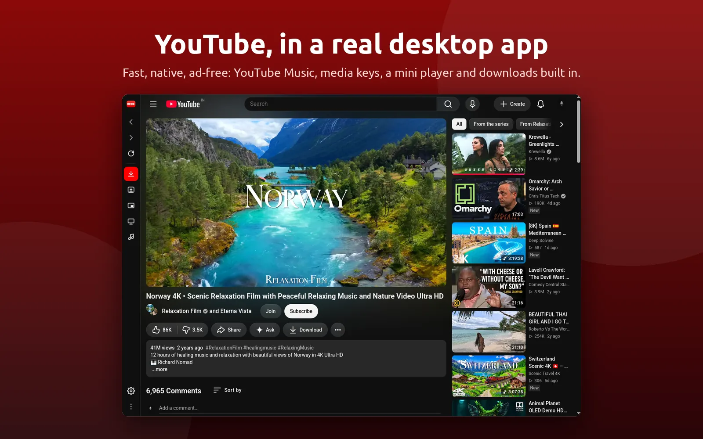Reload the page with the refresh icon
The height and width of the screenshot is (439, 703).
click(x=131, y=154)
